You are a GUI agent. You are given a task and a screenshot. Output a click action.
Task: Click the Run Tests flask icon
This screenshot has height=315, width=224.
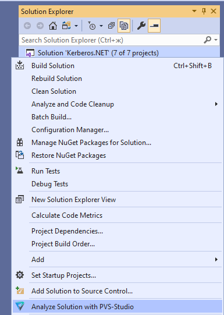[x=19, y=171]
